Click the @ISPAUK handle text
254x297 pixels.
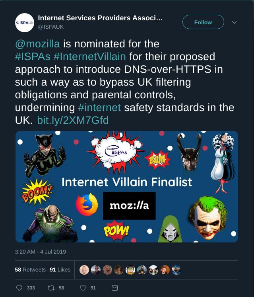pyautogui.click(x=50, y=27)
